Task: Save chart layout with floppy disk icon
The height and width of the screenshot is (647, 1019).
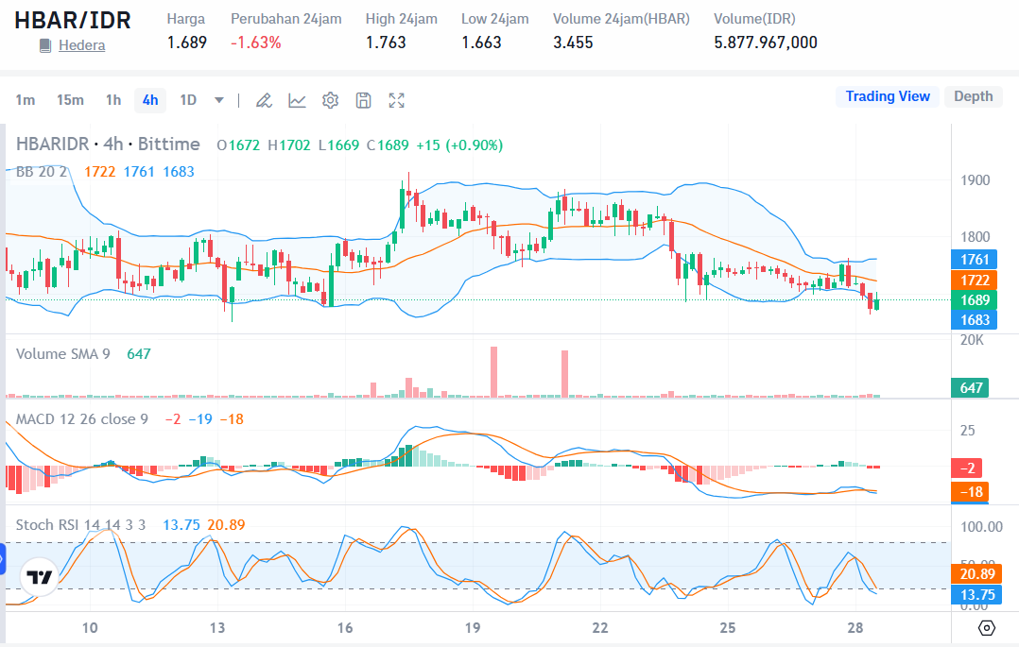Action: pyautogui.click(x=363, y=99)
